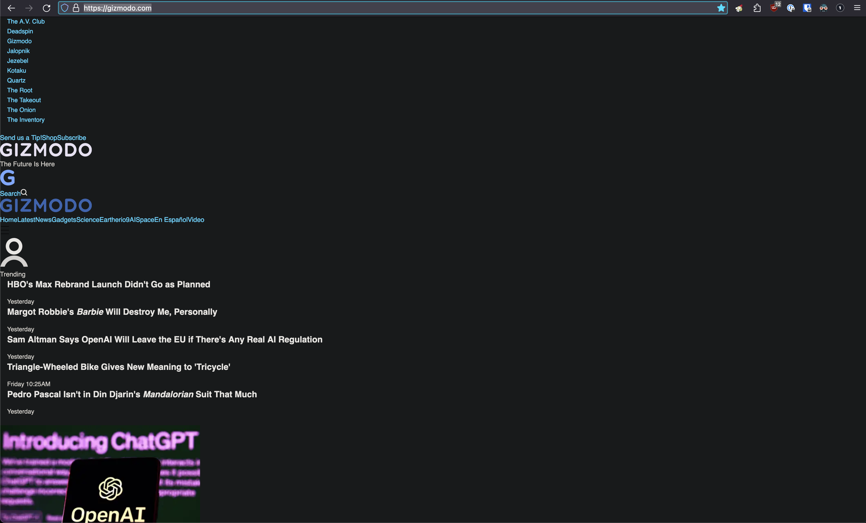Open the Firefox application menu

857,8
